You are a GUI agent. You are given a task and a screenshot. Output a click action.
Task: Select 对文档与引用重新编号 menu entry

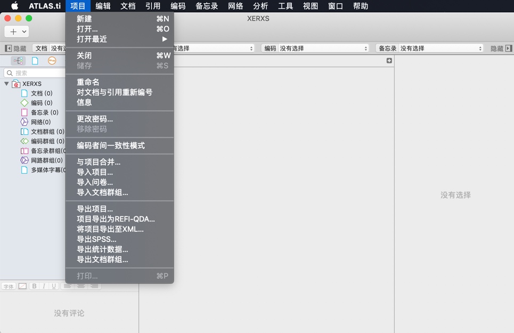120,92
